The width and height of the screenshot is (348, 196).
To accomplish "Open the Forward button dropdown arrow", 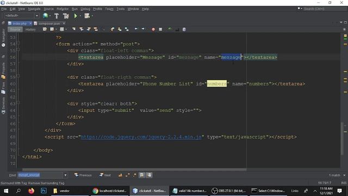I will 66,29.
